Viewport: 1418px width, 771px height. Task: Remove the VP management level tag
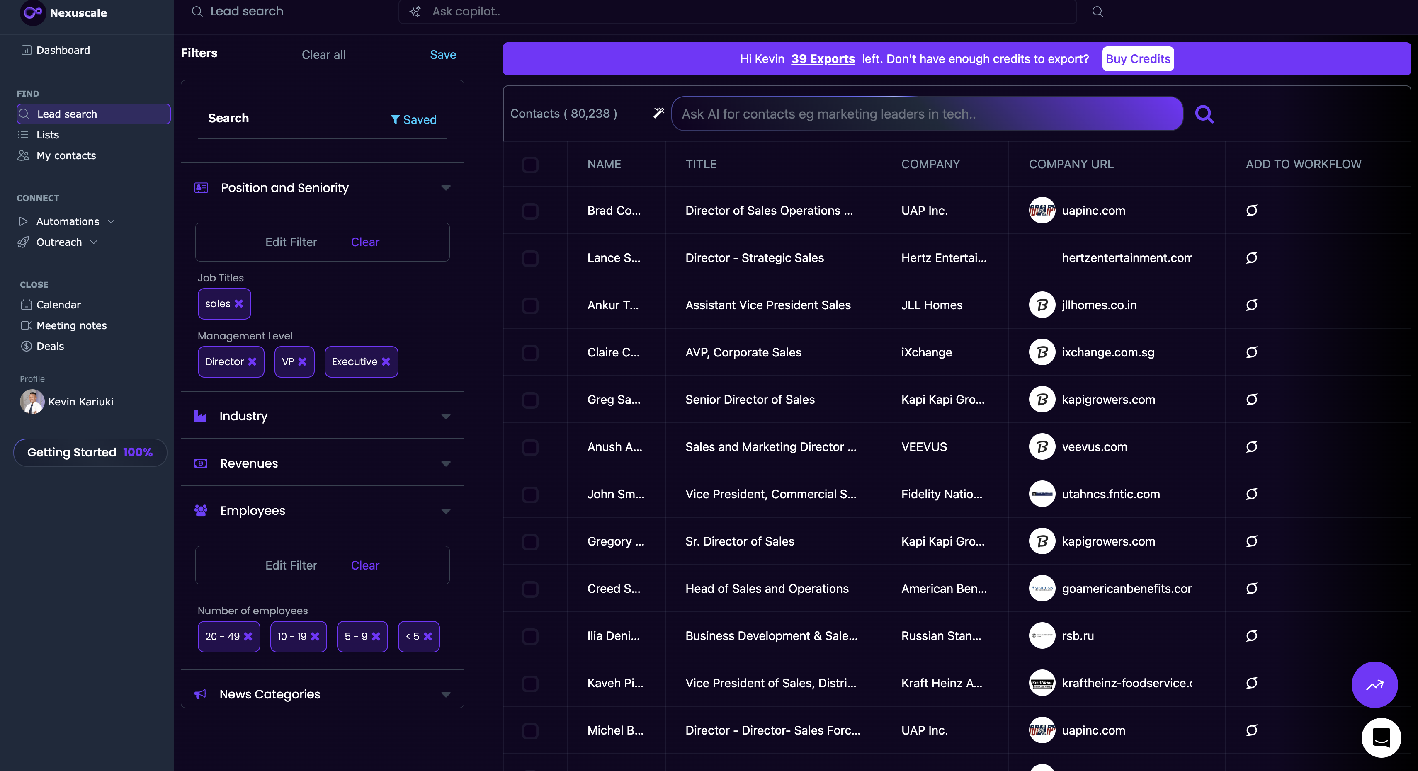(302, 361)
